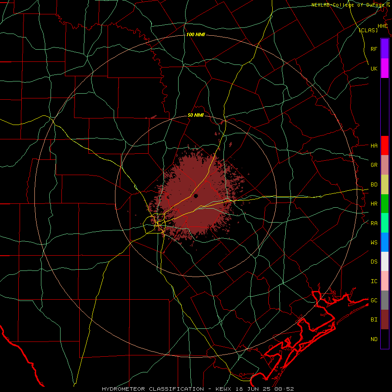Click the "00:52" timestamp text
Viewport: 392px width, 392px height.
[x=284, y=389]
